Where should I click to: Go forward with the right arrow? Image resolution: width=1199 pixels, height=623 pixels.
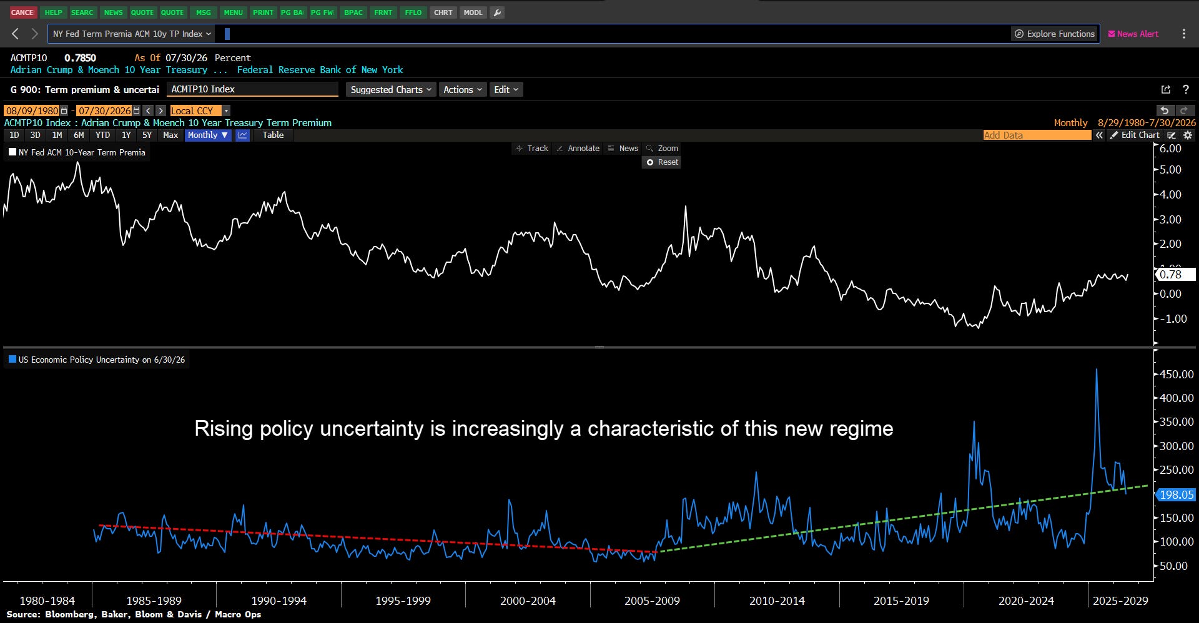[35, 34]
